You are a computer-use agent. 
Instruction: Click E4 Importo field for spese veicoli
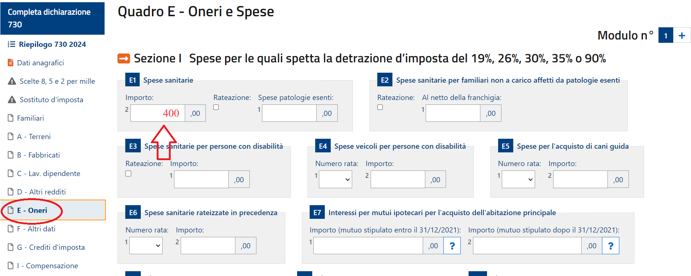coord(398,179)
